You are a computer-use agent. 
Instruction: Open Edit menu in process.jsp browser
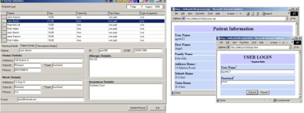[183, 14]
